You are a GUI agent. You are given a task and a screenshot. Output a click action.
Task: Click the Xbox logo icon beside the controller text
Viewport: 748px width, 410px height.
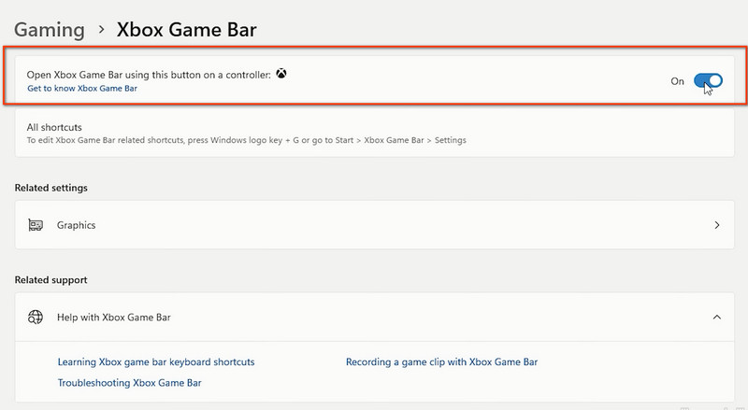click(281, 74)
